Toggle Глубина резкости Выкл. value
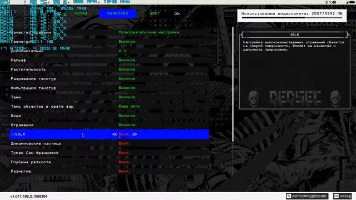The width and height of the screenshot is (356, 200). point(124,162)
